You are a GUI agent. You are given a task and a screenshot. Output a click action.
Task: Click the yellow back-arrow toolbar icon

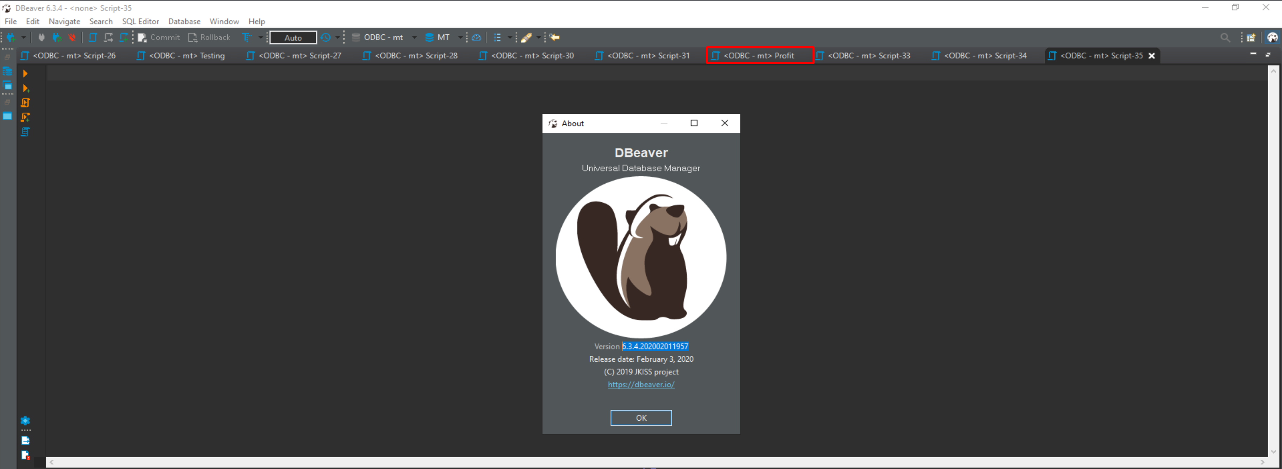(555, 37)
